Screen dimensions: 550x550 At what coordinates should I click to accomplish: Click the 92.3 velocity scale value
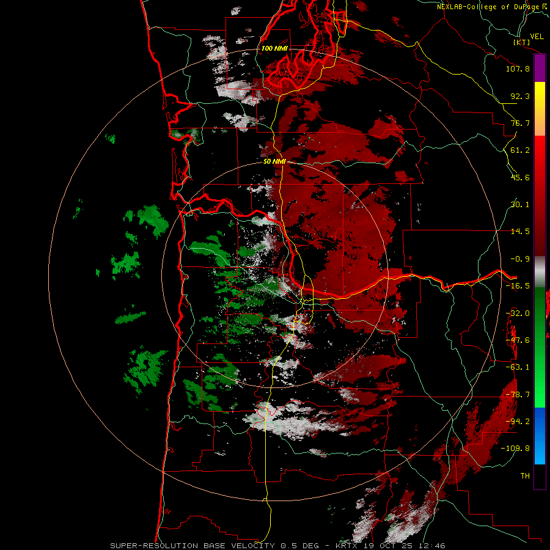coord(520,96)
